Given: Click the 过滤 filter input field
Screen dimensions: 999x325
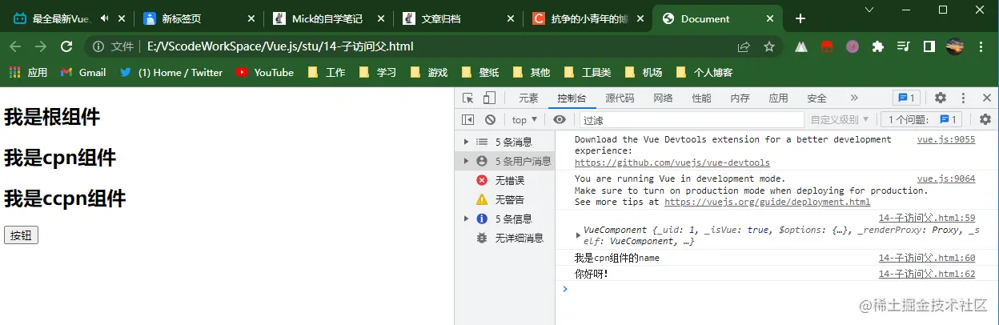Looking at the screenshot, I should 691,119.
